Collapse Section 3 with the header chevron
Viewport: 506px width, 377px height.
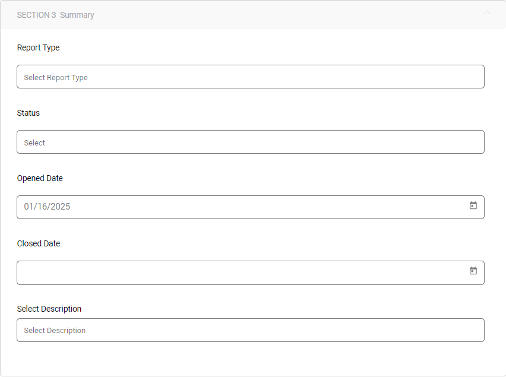point(487,12)
